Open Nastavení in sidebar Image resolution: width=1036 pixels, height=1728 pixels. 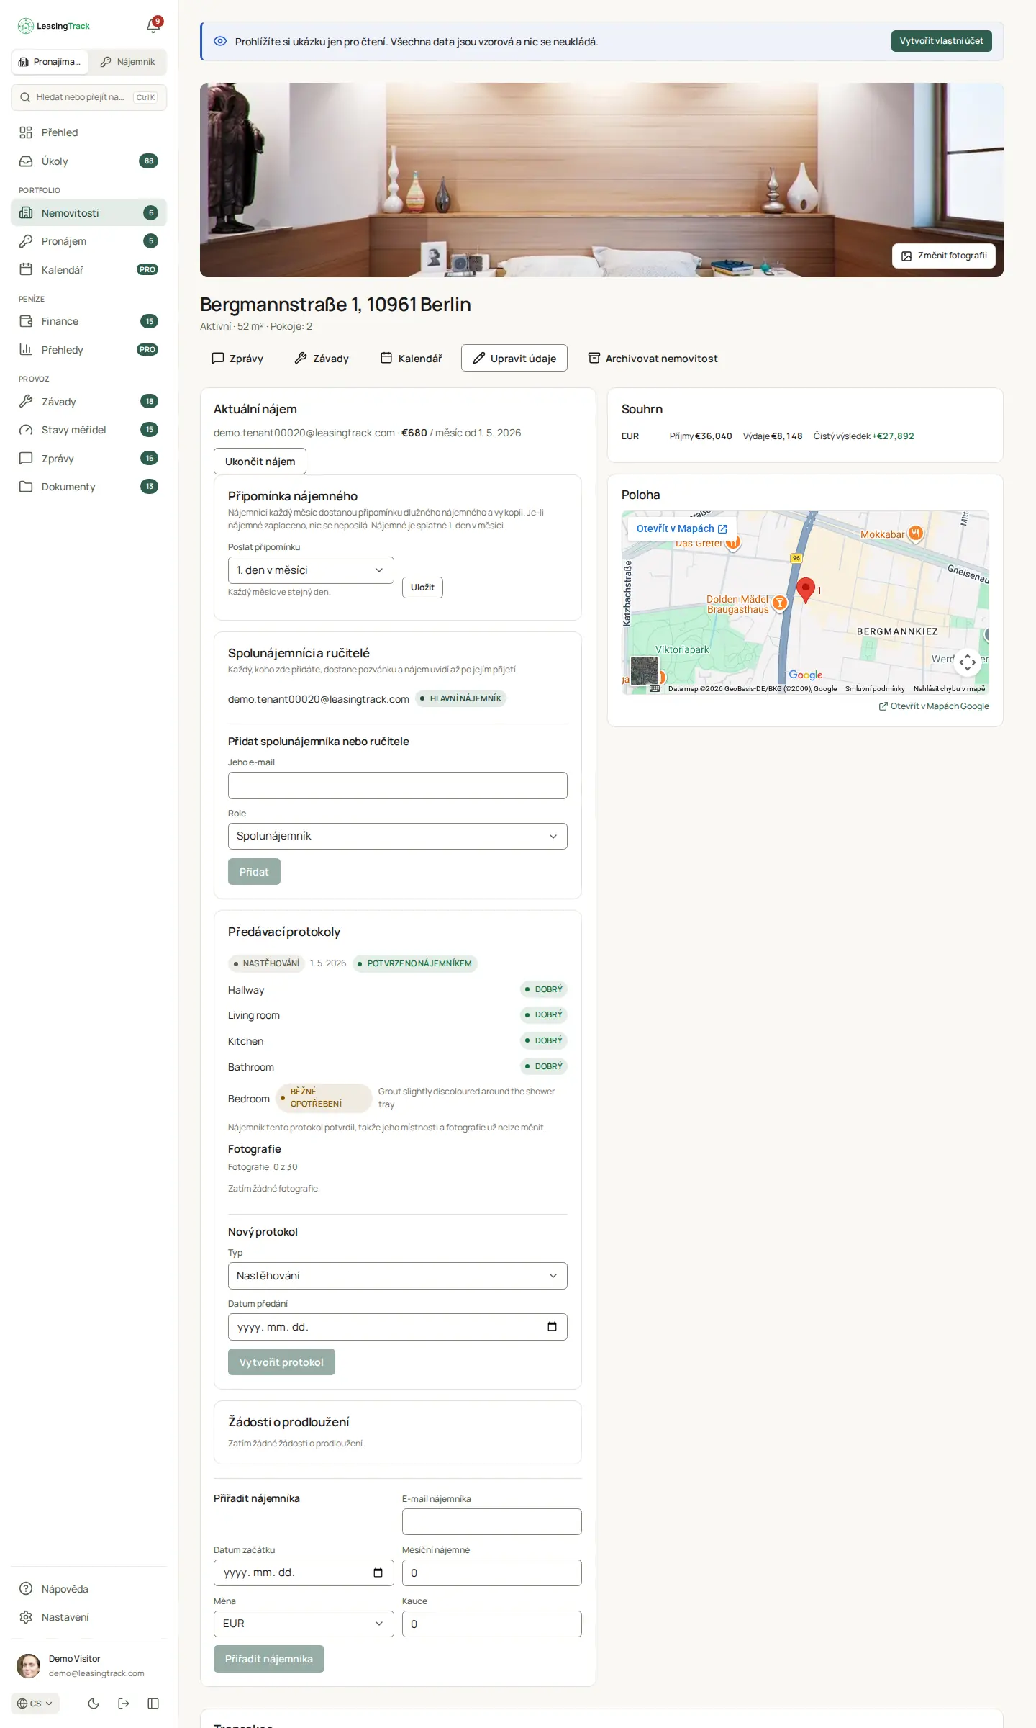[88, 1617]
